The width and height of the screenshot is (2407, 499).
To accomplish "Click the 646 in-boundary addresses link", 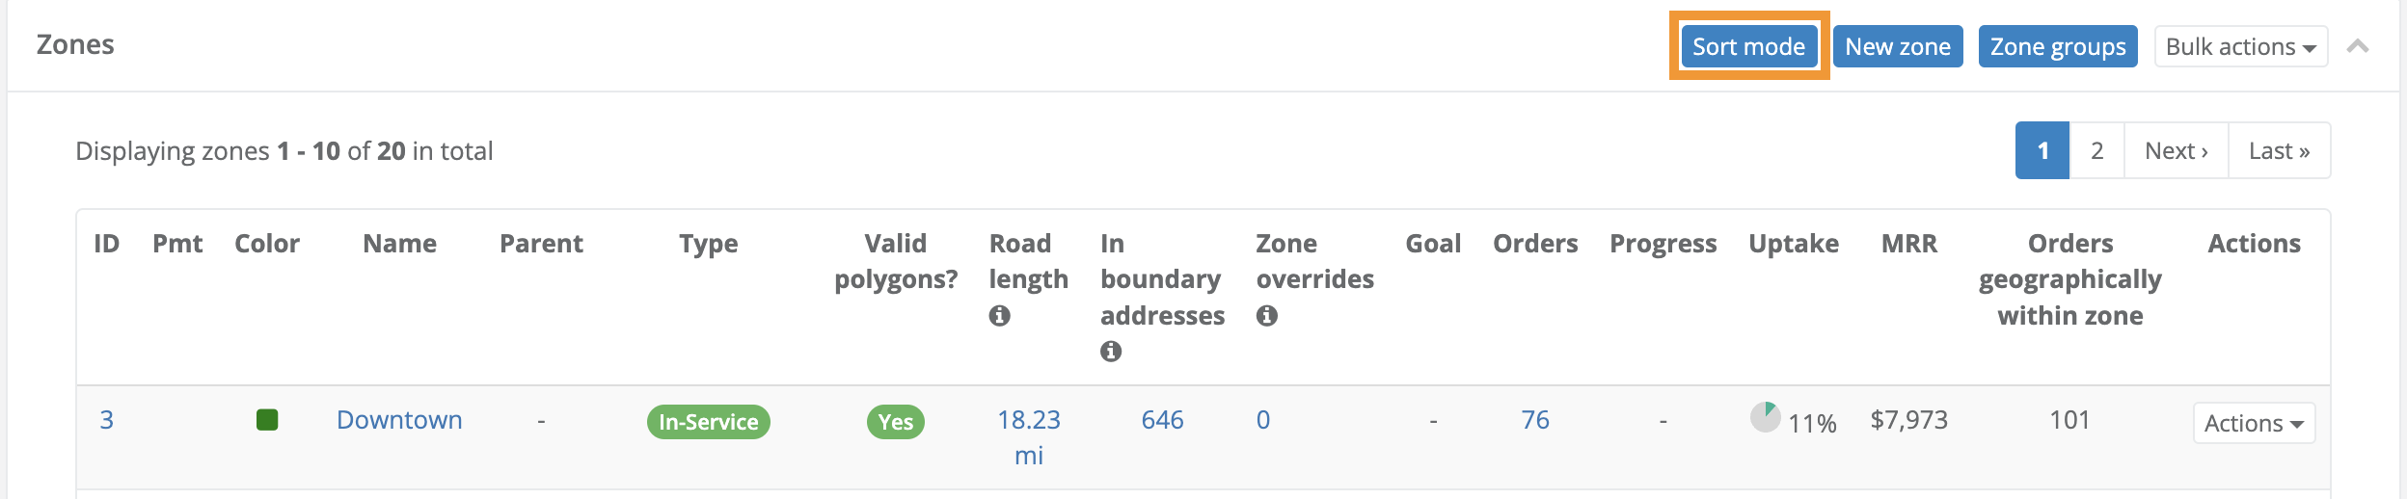I will (x=1162, y=420).
